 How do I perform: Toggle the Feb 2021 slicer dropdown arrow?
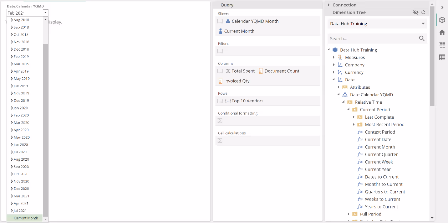point(45,13)
